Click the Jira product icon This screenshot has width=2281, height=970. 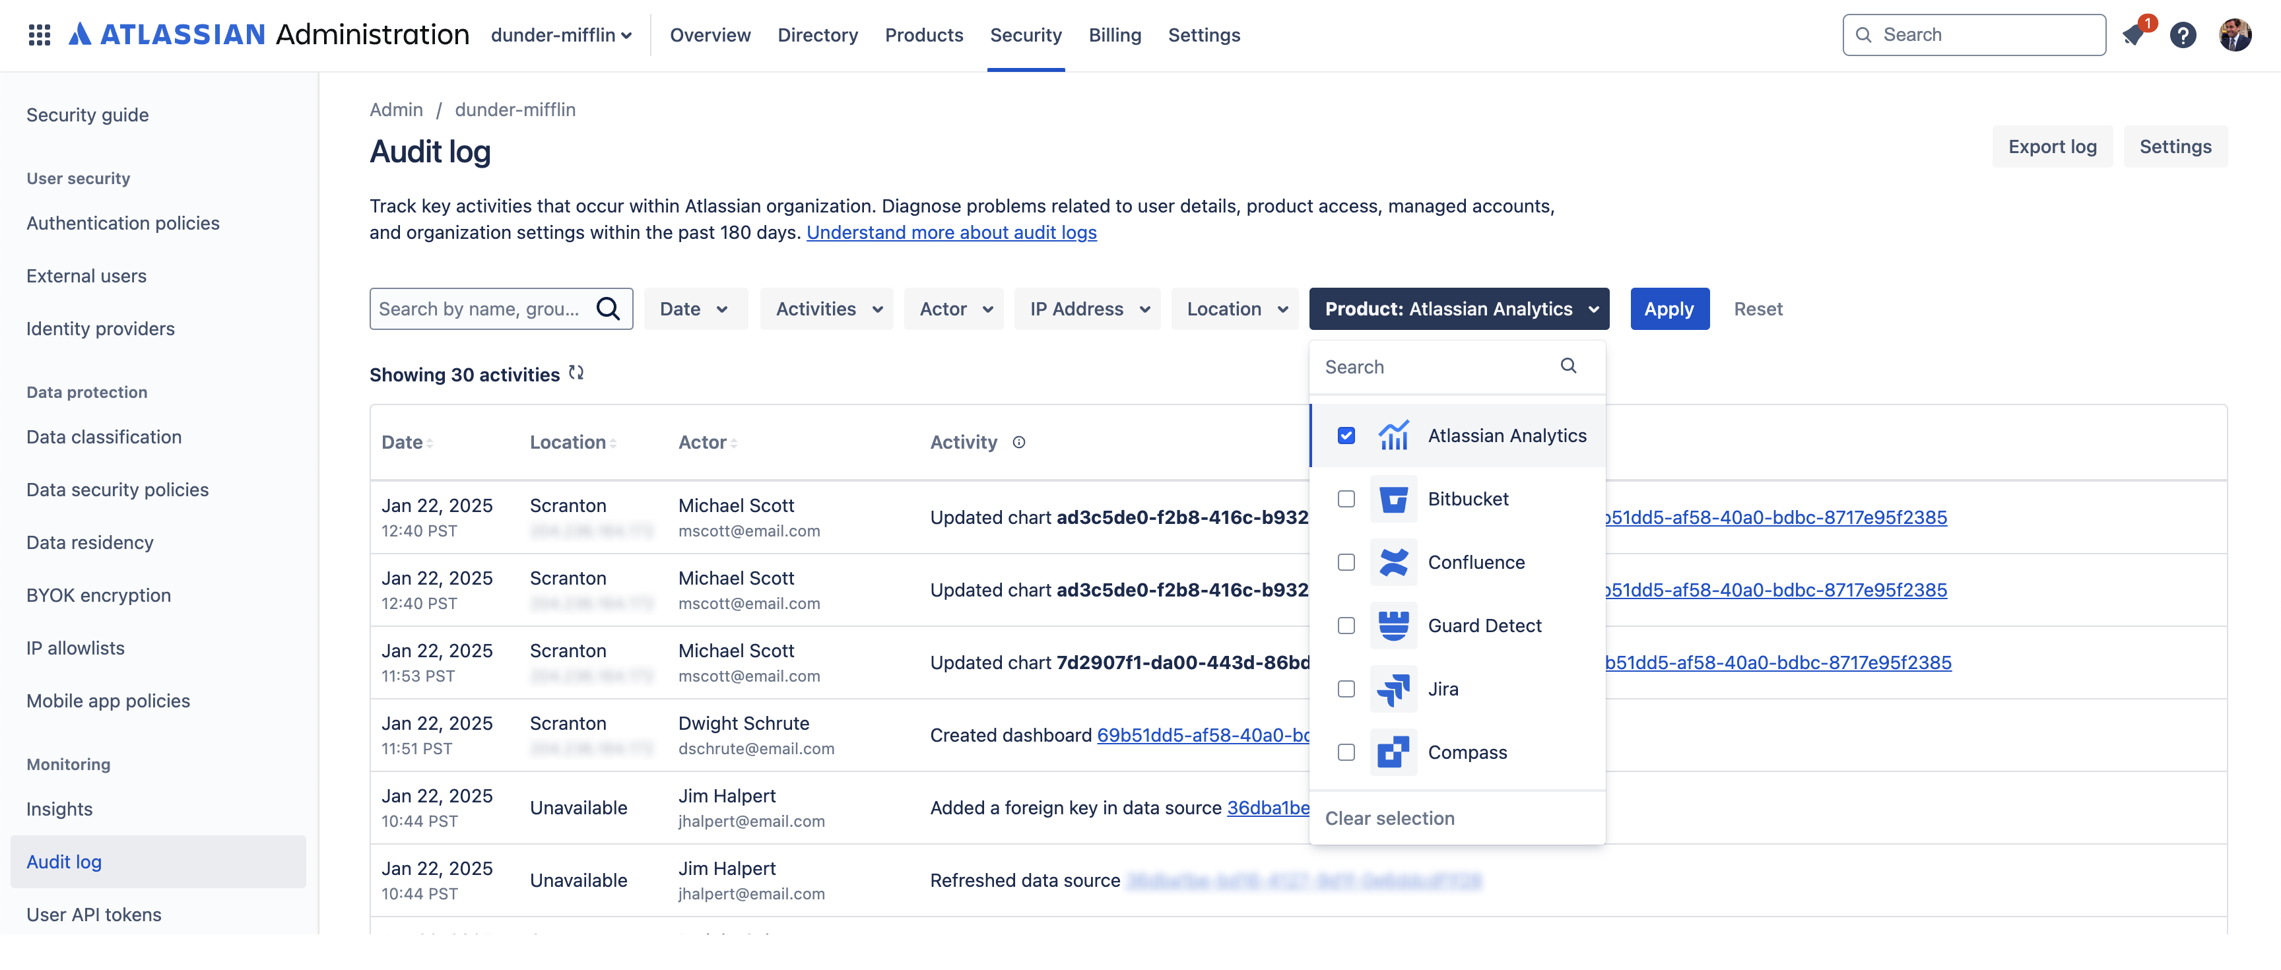click(1393, 688)
